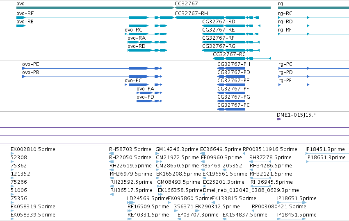Click the rg-PF protein label
Screen dimensions: 349x221
(285, 81)
